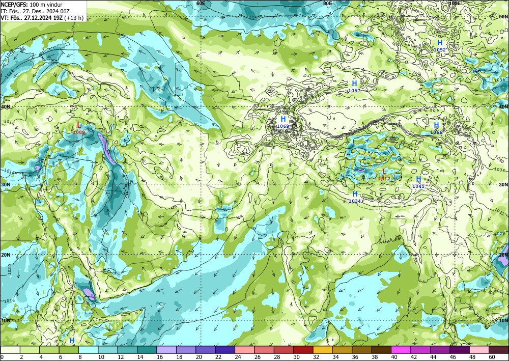Select the gold 34–36 legend swatch
This screenshot has width=509, height=361.
342,350
